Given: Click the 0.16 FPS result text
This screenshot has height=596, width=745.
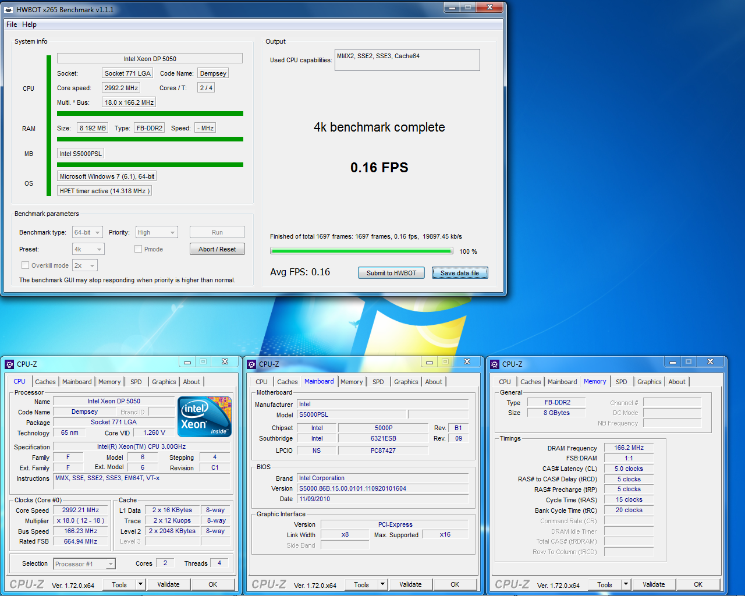Looking at the screenshot, I should click(x=379, y=168).
